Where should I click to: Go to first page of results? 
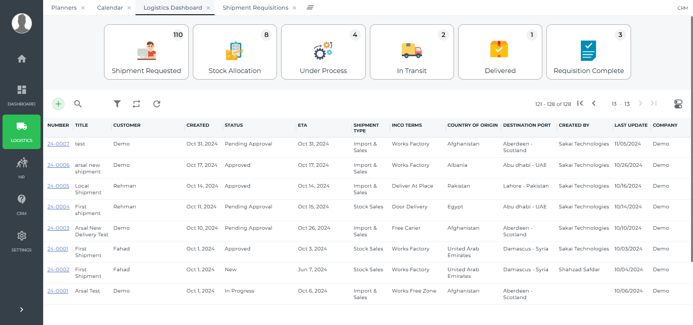point(580,103)
